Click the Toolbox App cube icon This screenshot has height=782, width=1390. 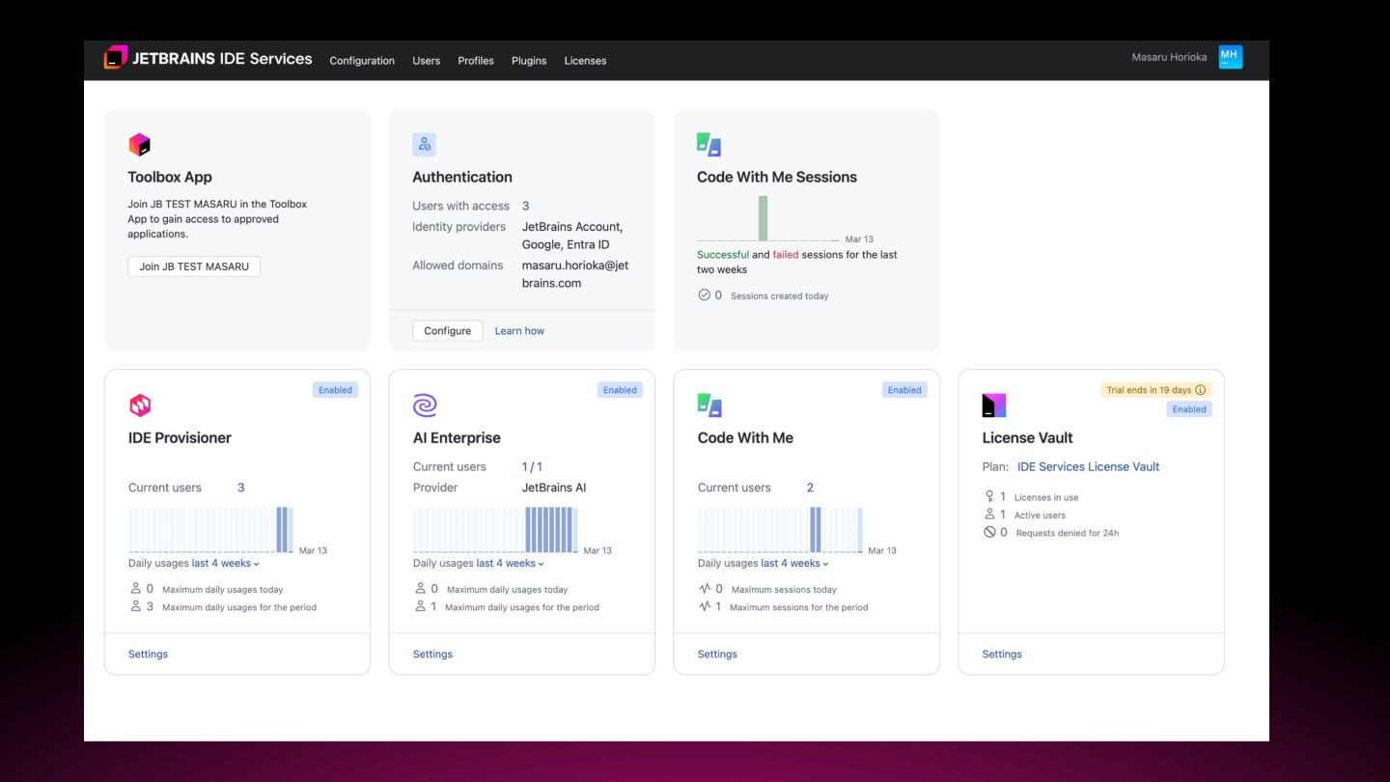click(140, 145)
